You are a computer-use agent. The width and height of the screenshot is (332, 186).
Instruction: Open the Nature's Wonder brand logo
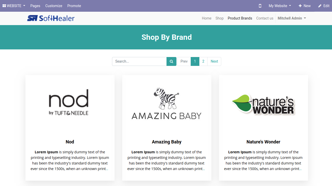(263, 103)
